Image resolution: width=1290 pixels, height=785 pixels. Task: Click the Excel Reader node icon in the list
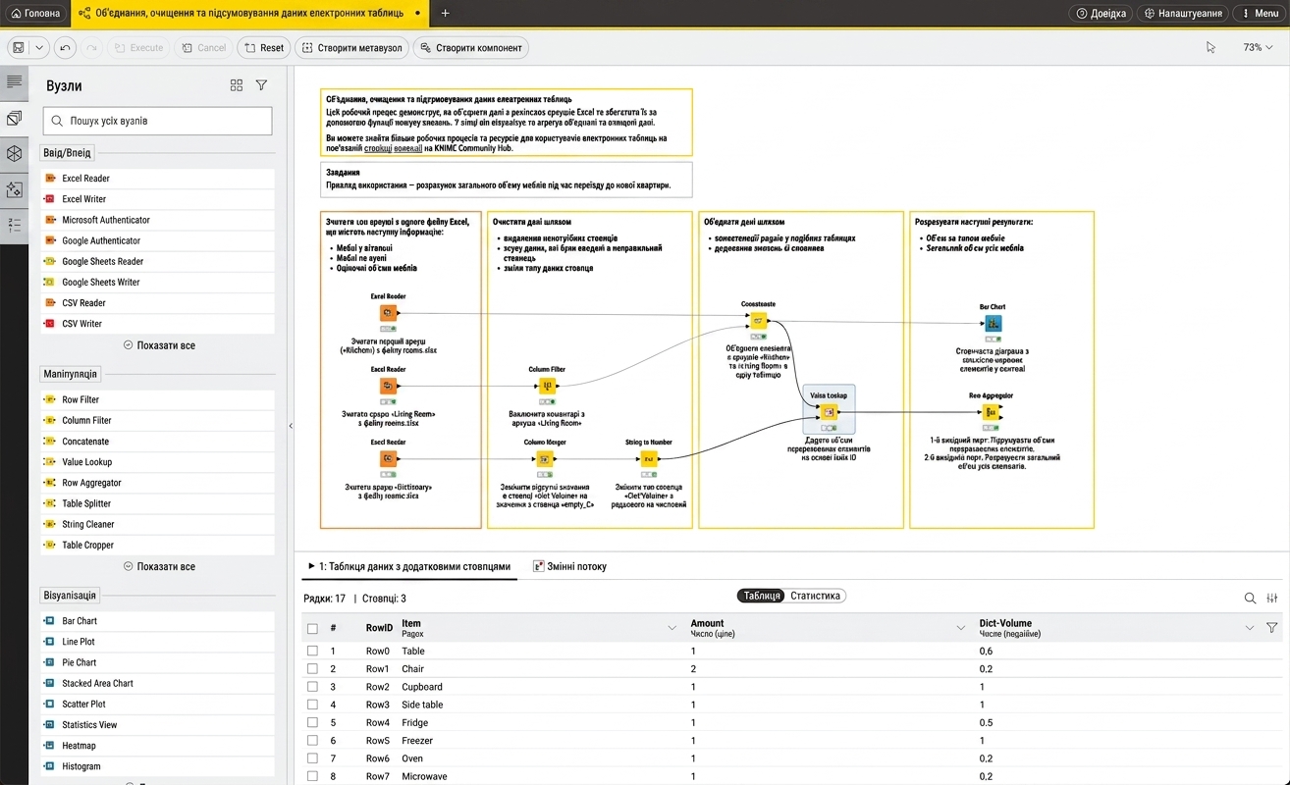(51, 179)
